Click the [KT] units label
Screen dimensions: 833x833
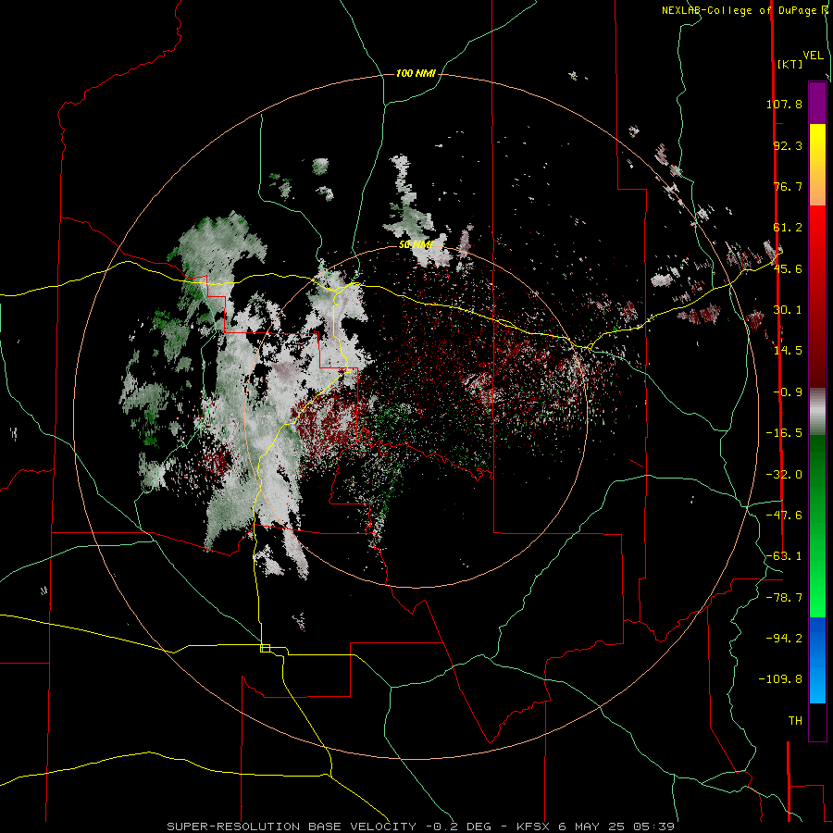point(790,64)
